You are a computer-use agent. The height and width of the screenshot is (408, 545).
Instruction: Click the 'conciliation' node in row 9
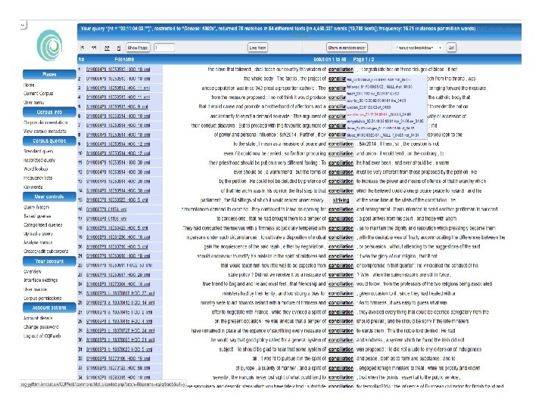pos(341,144)
